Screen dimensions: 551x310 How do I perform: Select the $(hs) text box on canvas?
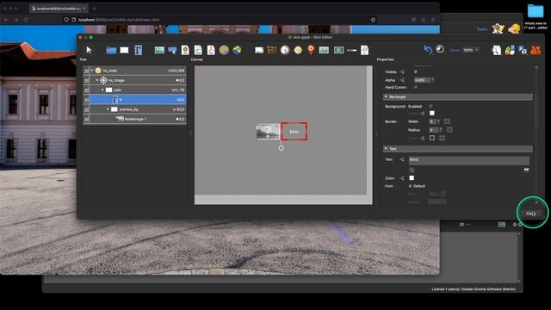pyautogui.click(x=294, y=132)
